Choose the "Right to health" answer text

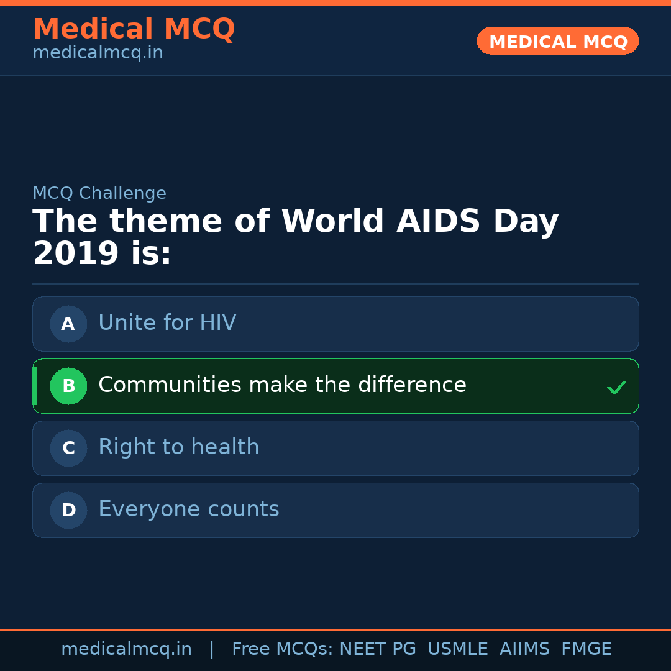click(178, 447)
